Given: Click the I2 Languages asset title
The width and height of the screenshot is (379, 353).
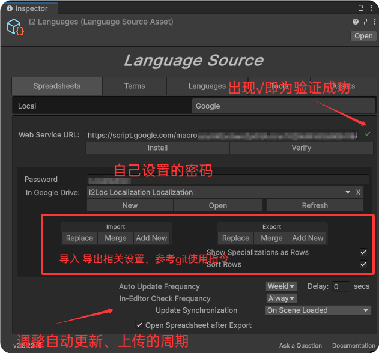Looking at the screenshot, I should click(x=101, y=22).
